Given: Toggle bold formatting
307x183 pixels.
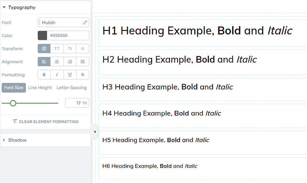Looking at the screenshot, I should tap(44, 75).
